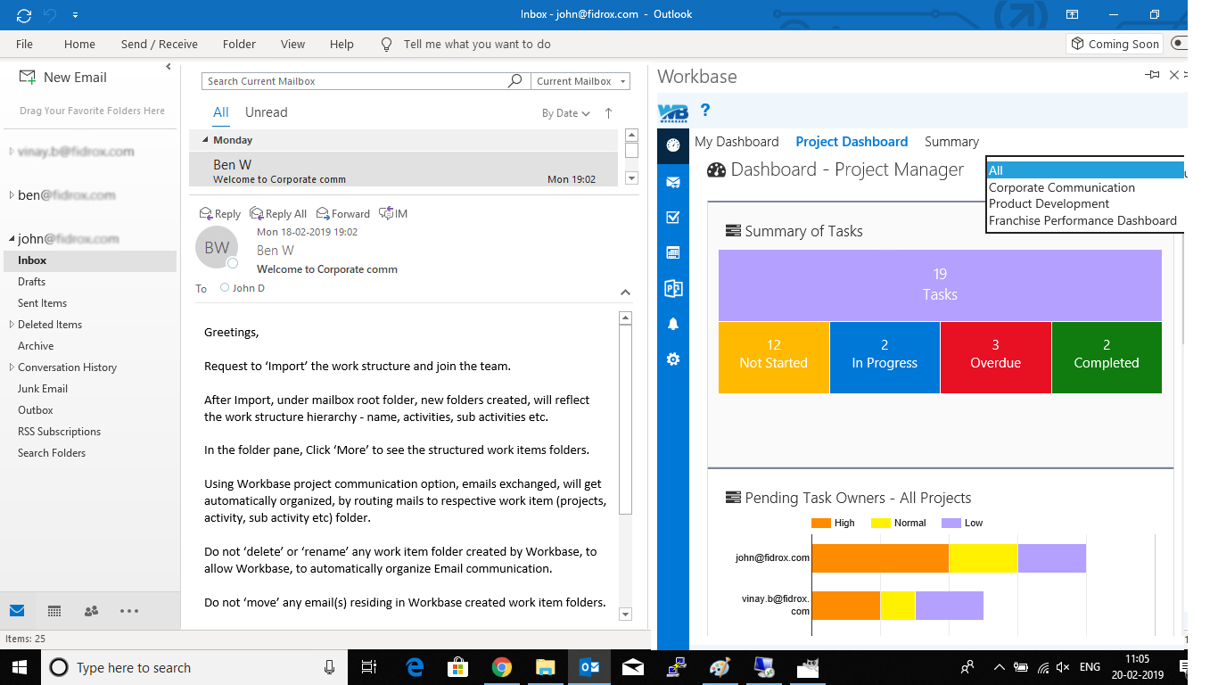This screenshot has height=685, width=1218.
Task: Show more navigation options ellipsis
Action: [129, 611]
